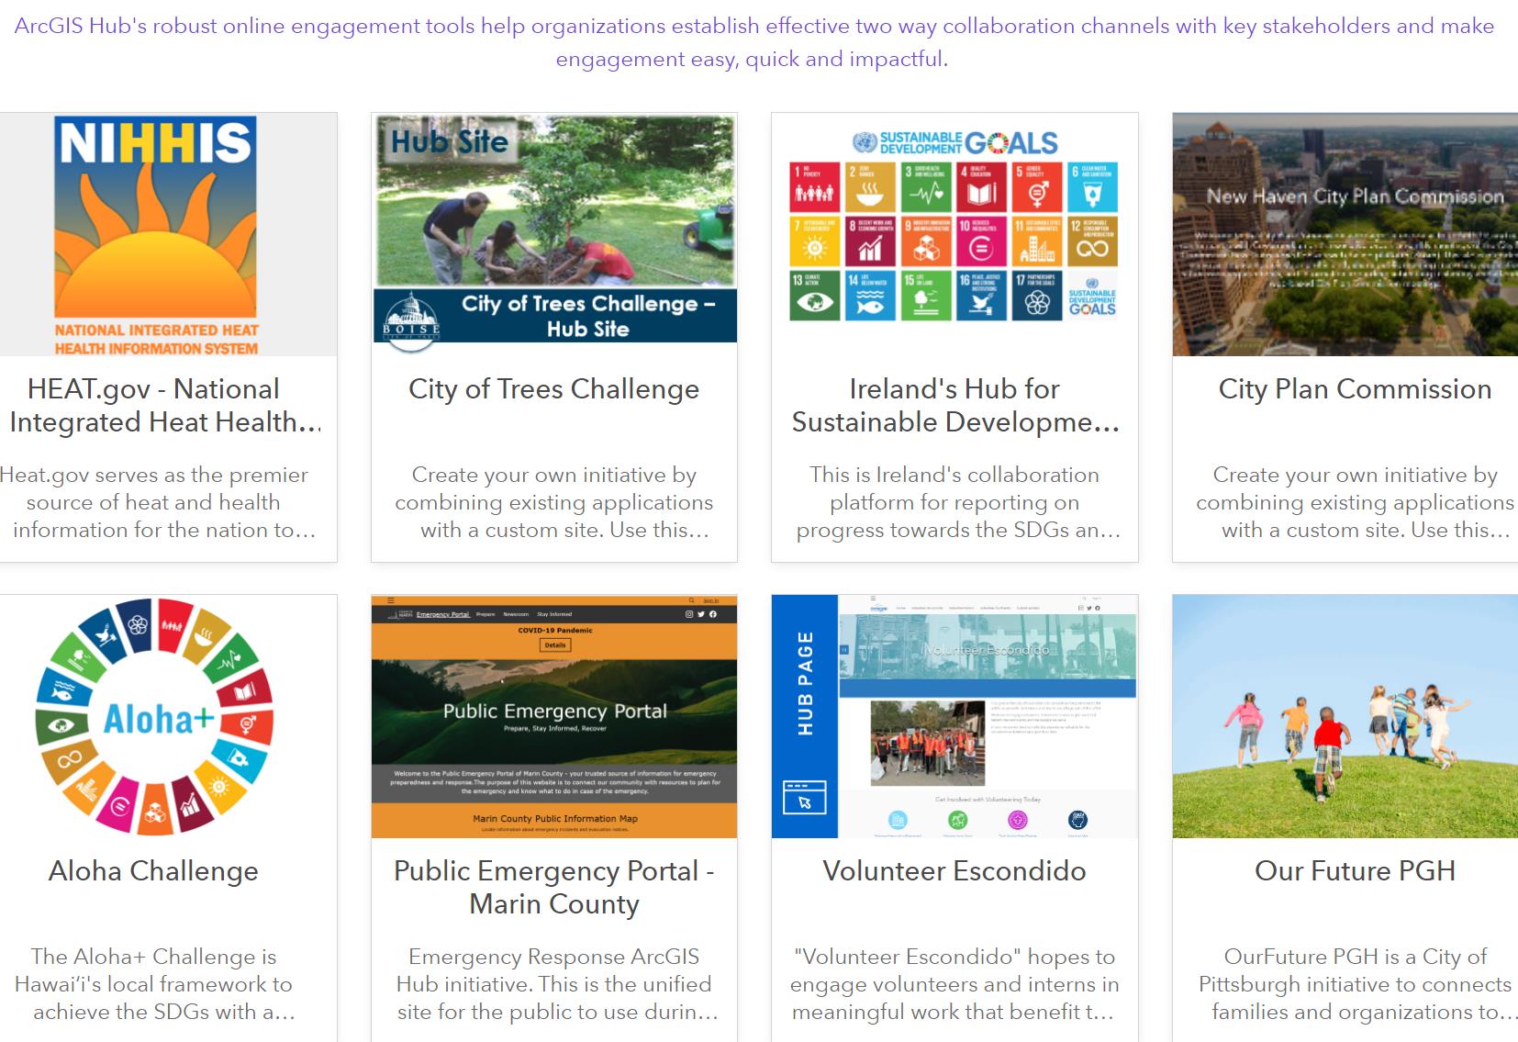Open the children running on hill thumbnail
The width and height of the screenshot is (1518, 1042).
[1345, 716]
